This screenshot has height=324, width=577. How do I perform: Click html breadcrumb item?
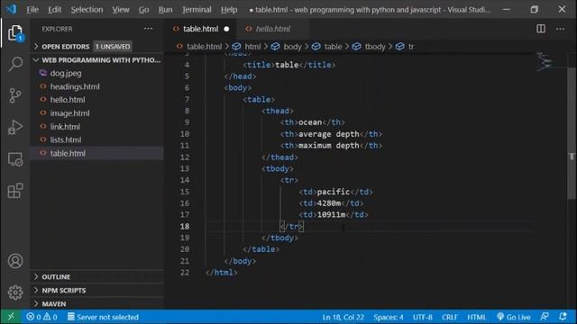coord(252,47)
